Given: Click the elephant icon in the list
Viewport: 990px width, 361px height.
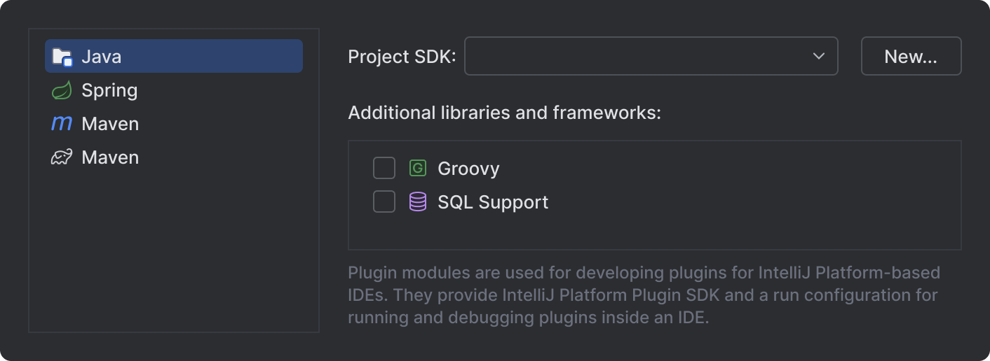Looking at the screenshot, I should (62, 157).
